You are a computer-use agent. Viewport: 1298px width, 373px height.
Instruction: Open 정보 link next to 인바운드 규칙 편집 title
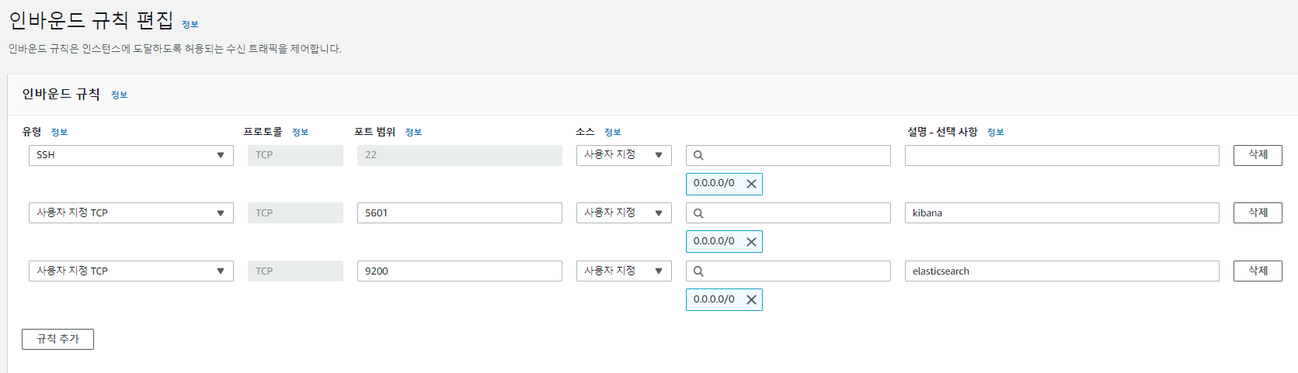(190, 25)
